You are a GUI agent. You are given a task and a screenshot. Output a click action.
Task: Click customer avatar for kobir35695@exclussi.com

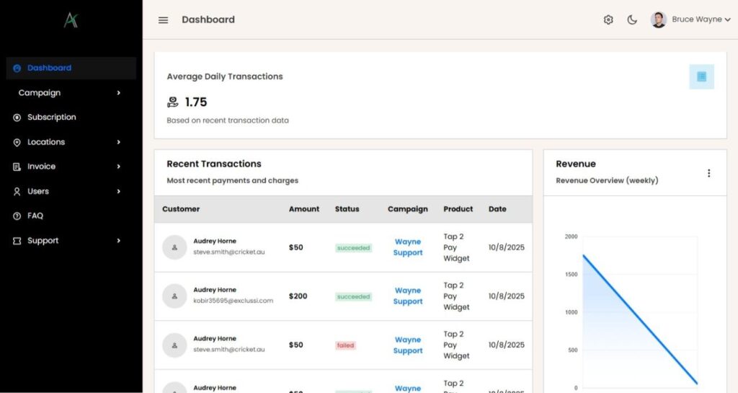[174, 296]
